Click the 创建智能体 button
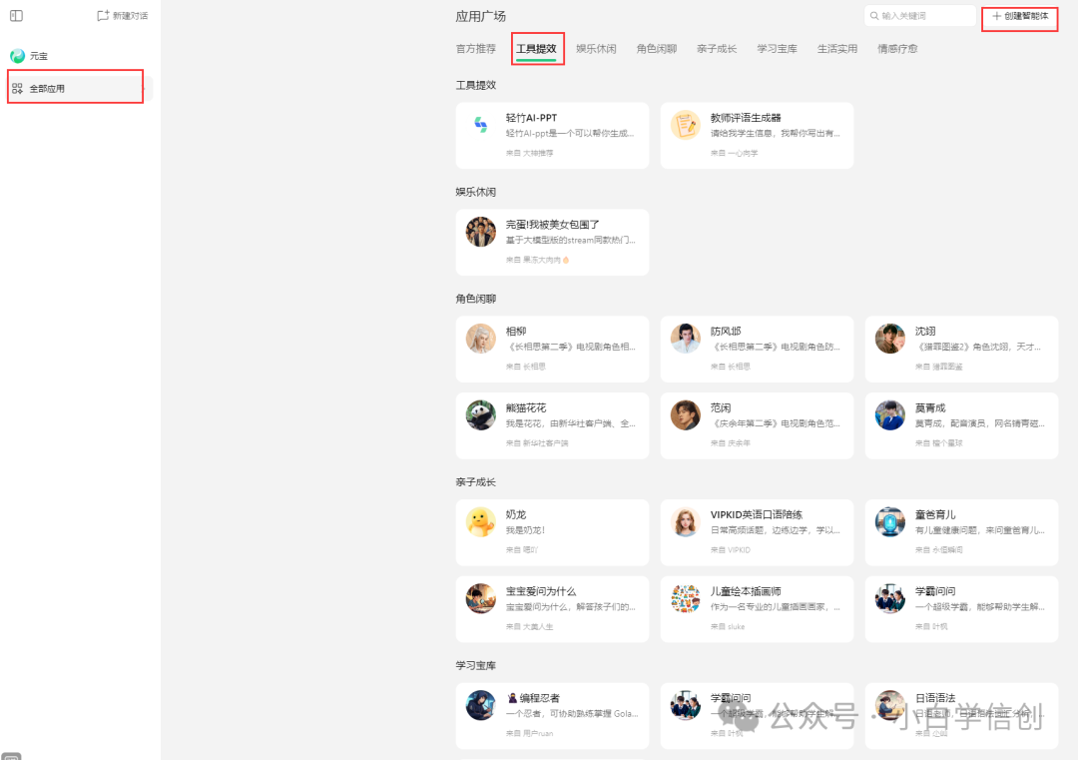The height and width of the screenshot is (760, 1078). (1020, 16)
